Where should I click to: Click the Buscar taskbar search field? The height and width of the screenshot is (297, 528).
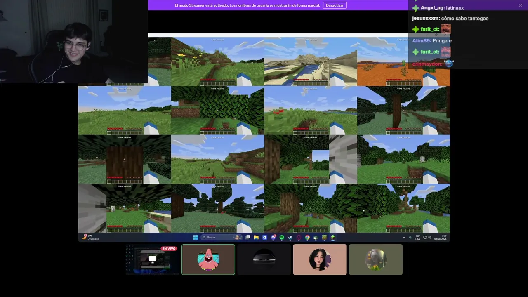coord(221,237)
